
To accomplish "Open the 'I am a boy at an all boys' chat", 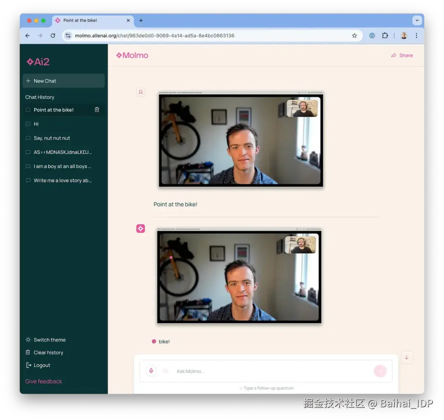I will coord(64,166).
